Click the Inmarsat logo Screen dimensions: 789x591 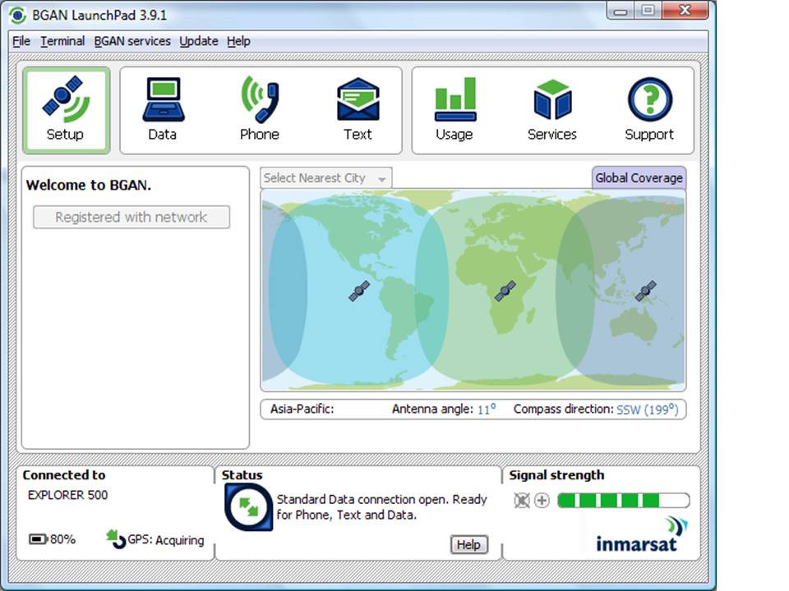[x=642, y=534]
